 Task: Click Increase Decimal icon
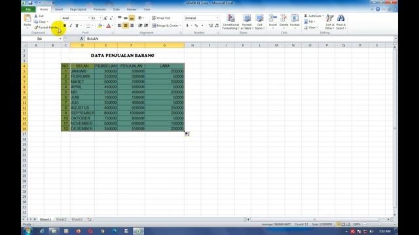[x=211, y=25]
